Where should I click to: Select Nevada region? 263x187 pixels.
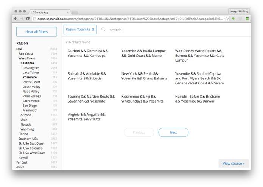point(26,125)
